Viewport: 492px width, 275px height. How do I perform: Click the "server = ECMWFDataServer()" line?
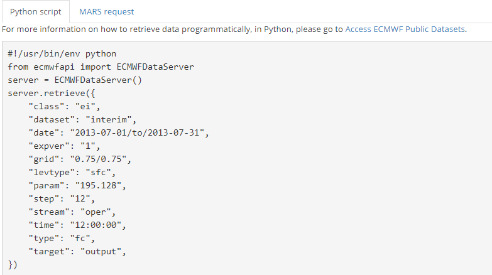75,80
